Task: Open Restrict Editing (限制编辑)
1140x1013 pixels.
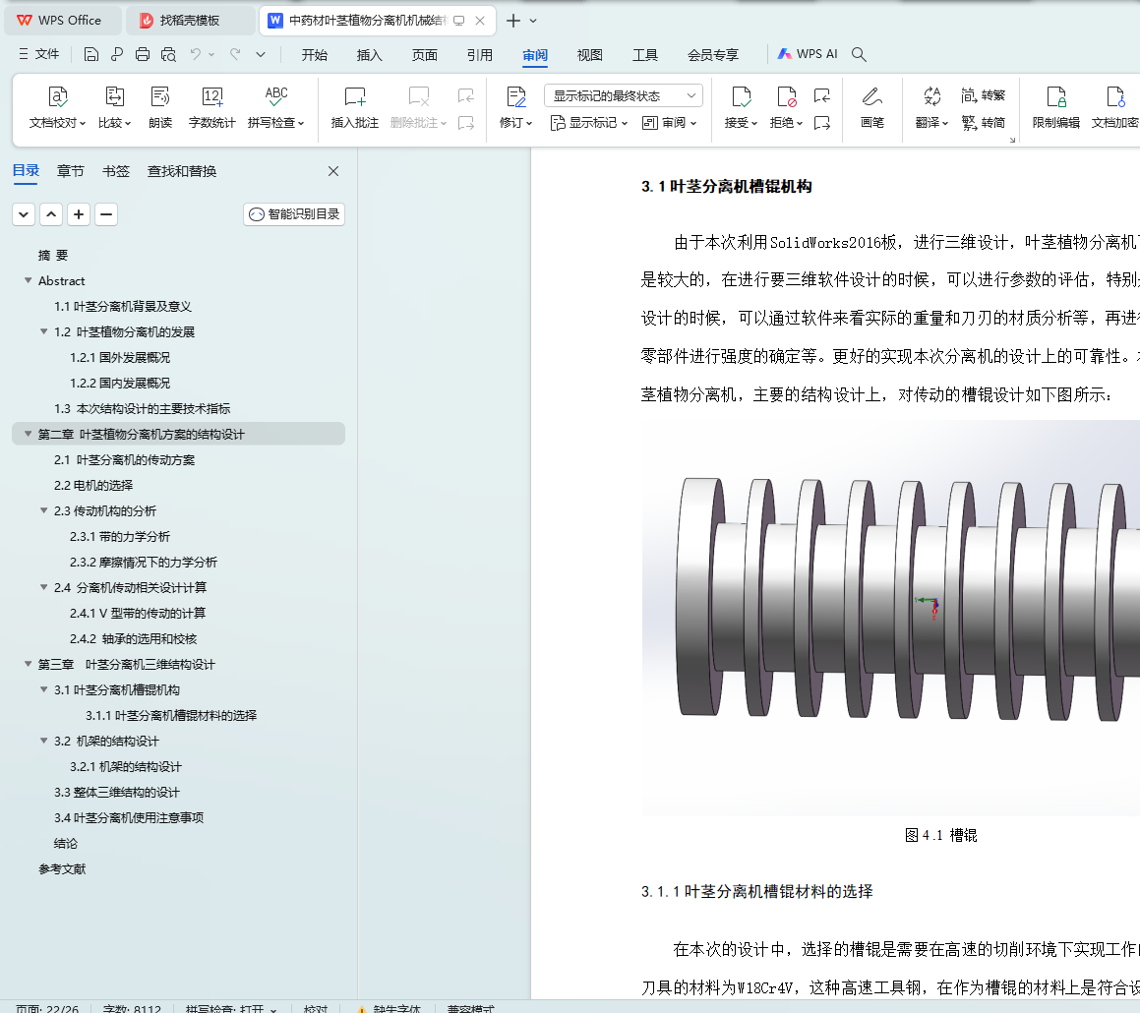Action: point(1055,107)
